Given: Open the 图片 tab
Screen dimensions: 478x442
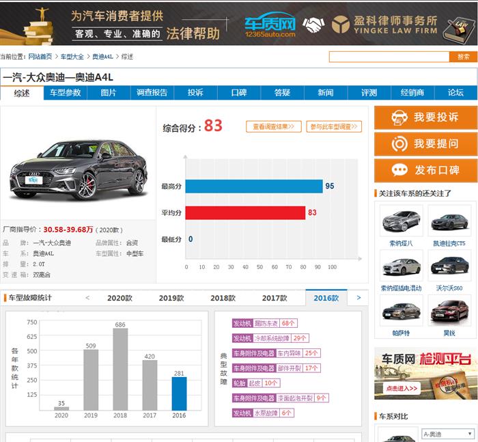Looking at the screenshot, I should pos(109,93).
